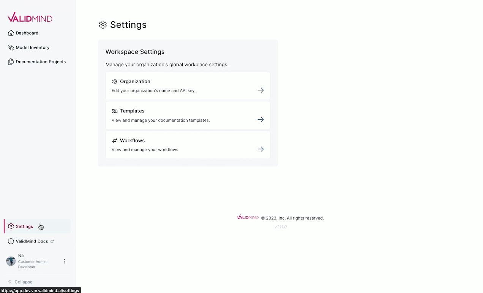The image size is (483, 293).
Task: Click the Model Inventory cubes icon
Action: coord(11,47)
